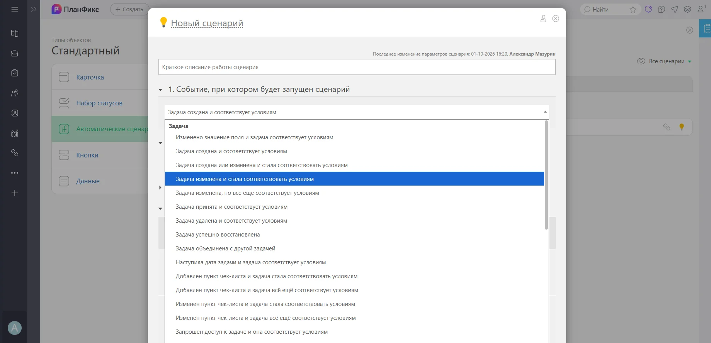
Task: Select Задача удалена и соответствует условиям option
Action: tap(354, 221)
